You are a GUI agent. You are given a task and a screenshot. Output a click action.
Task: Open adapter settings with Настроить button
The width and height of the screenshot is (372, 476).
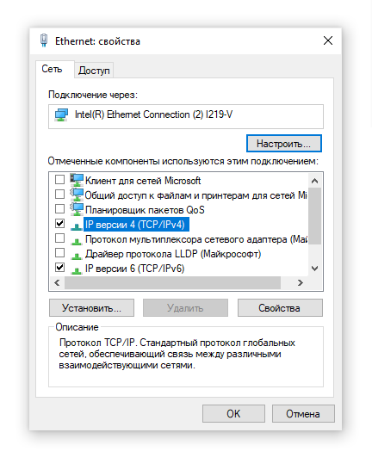(284, 143)
